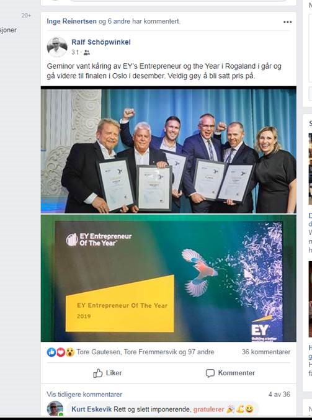This screenshot has height=420, width=312.
Task: Open Ralf Schöpwinkel's profile name
Action: (x=101, y=42)
